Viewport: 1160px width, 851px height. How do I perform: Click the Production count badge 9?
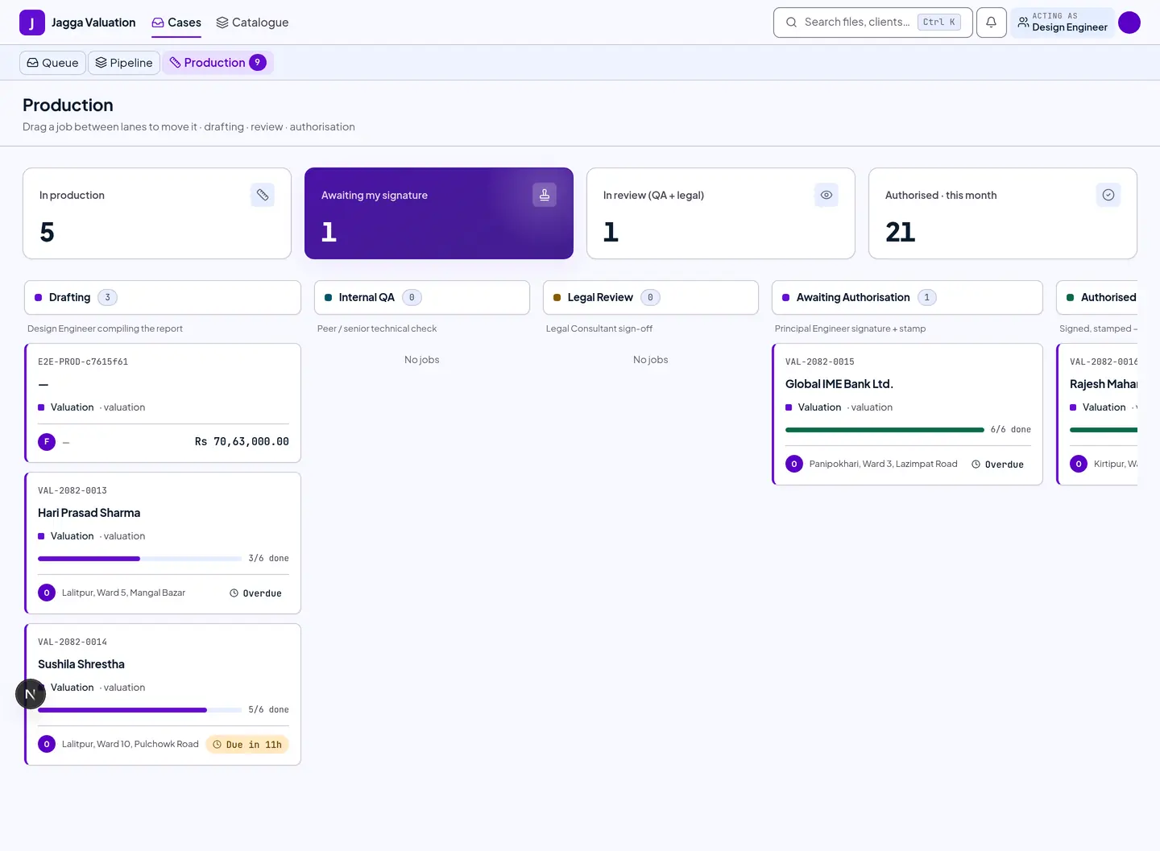tap(258, 63)
